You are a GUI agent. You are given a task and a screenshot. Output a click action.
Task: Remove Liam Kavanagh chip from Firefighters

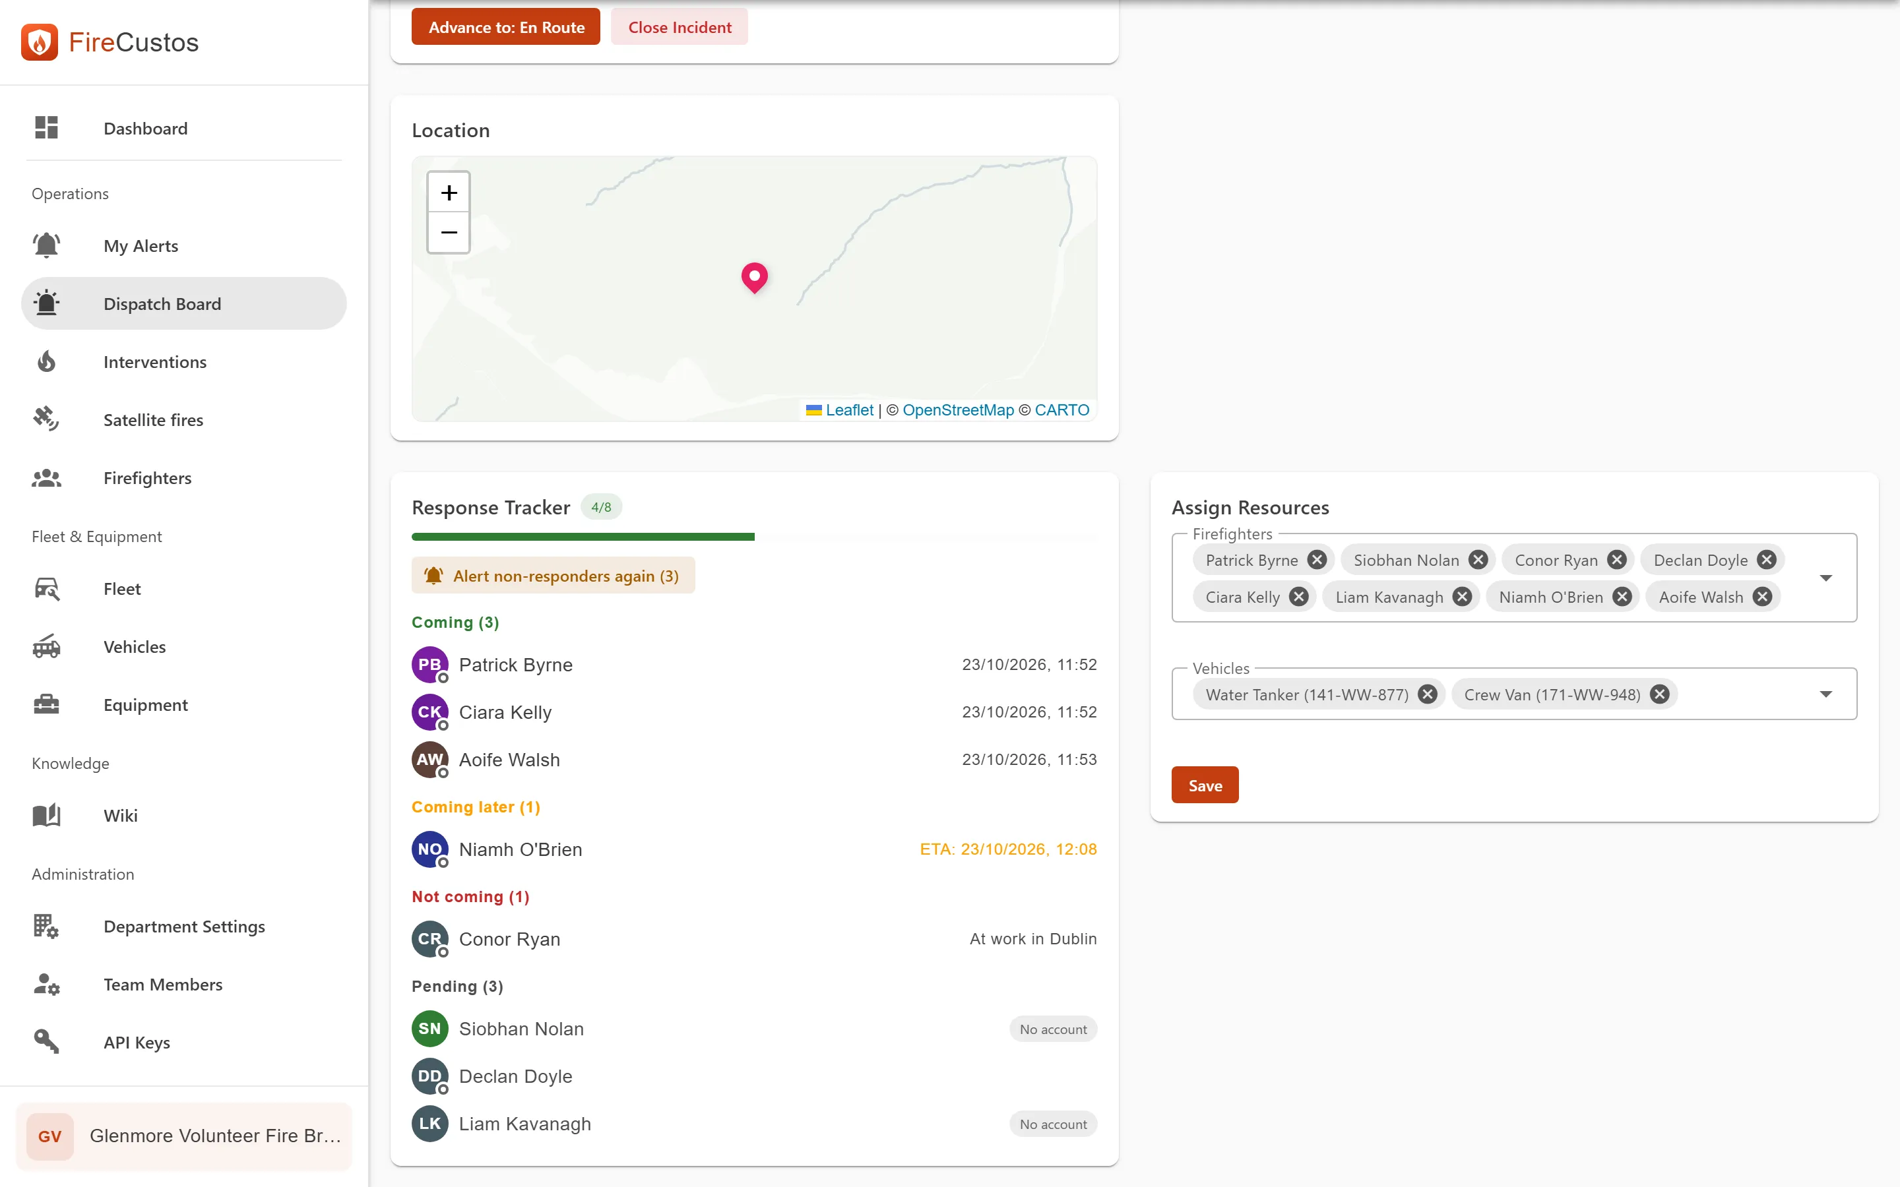[x=1462, y=597]
